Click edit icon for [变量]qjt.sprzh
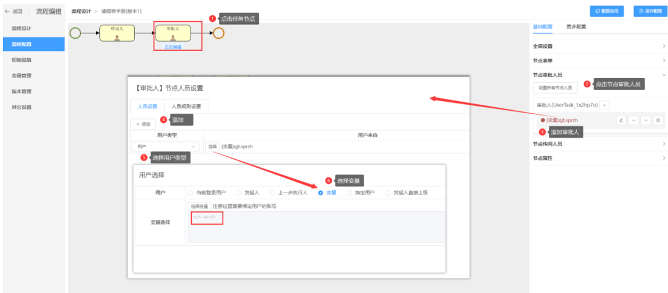The image size is (668, 293). pos(621,120)
